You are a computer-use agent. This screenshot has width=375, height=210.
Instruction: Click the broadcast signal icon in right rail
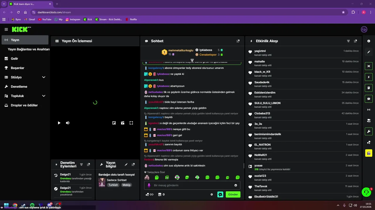[x=369, y=110]
